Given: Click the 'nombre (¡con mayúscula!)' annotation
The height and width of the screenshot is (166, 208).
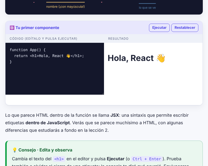Looking at the screenshot, I should click(x=66, y=7).
